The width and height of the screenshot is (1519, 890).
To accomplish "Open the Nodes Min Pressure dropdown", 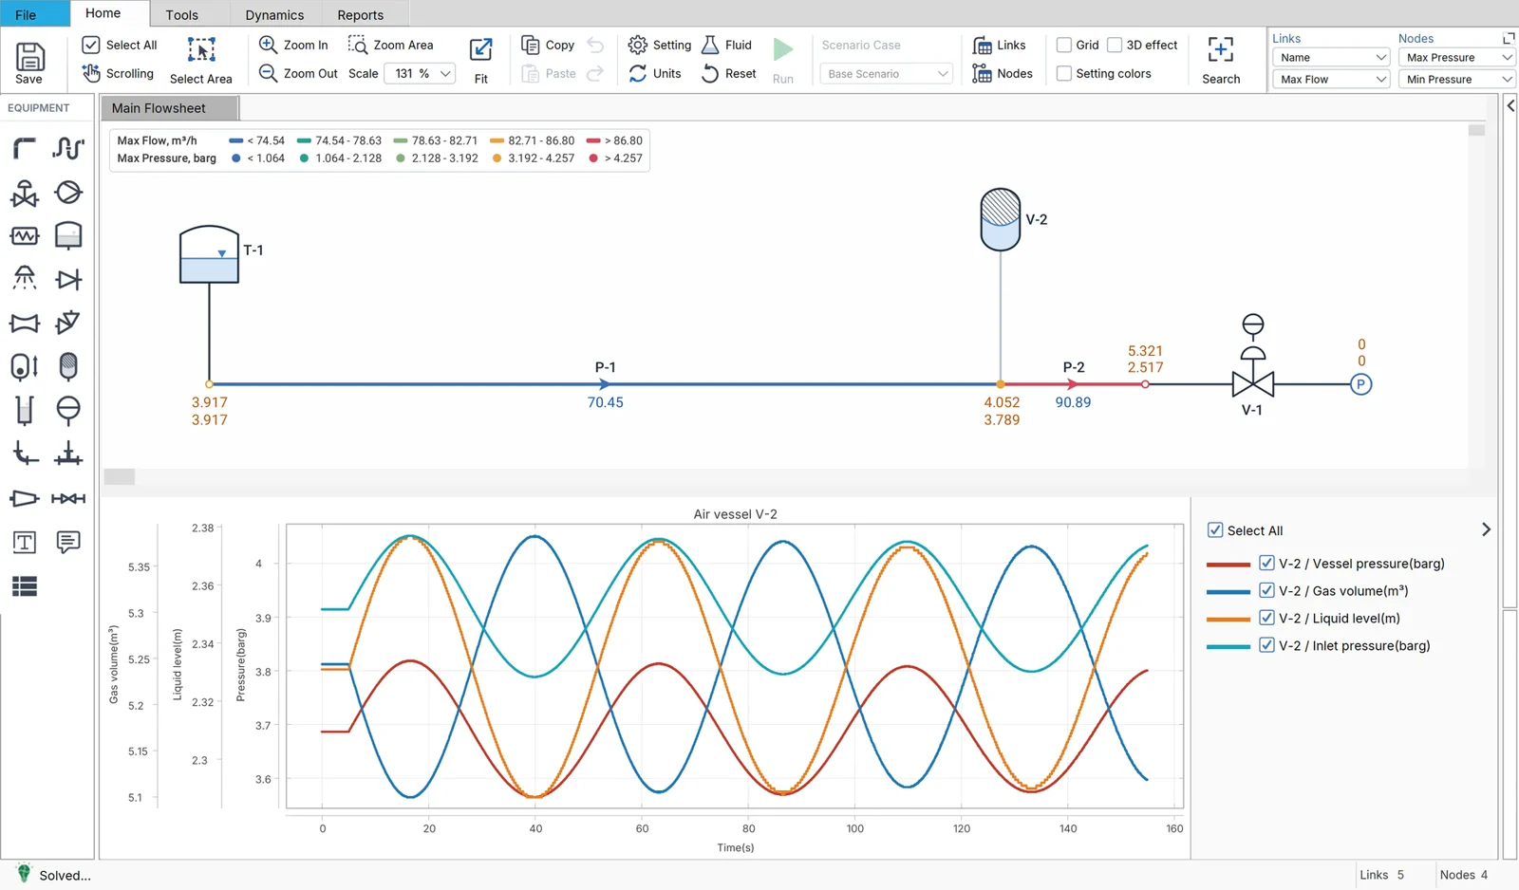I will click(x=1456, y=79).
